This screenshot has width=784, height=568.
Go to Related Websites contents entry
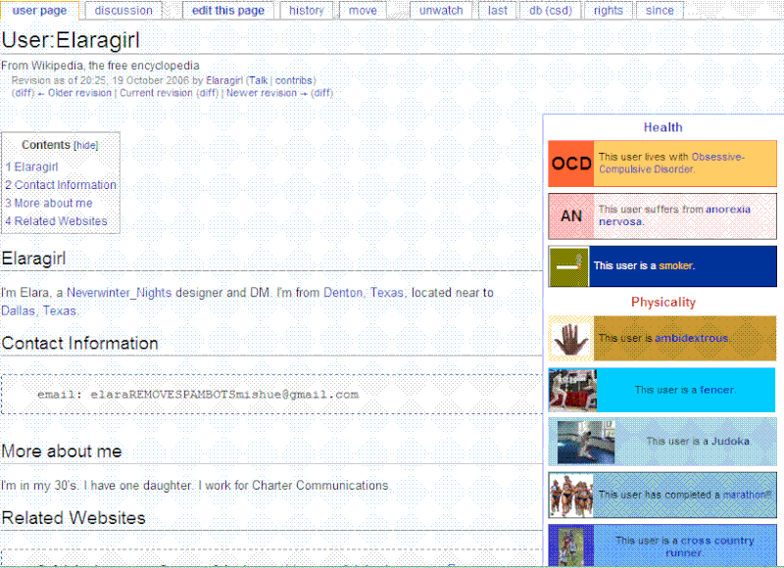tap(60, 221)
